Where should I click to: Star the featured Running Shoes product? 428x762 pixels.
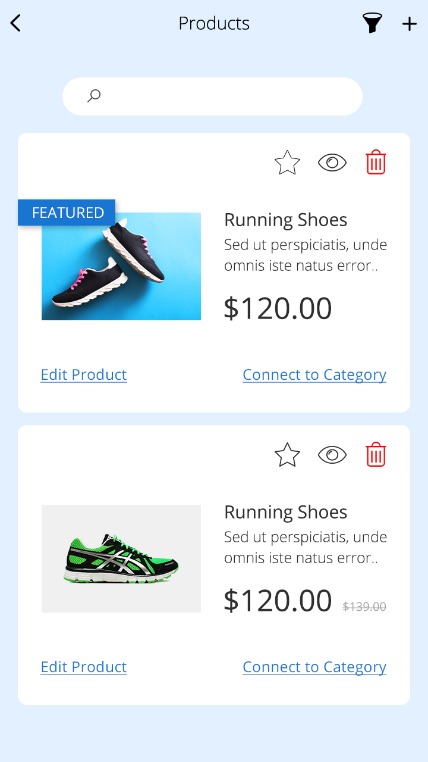pos(287,163)
